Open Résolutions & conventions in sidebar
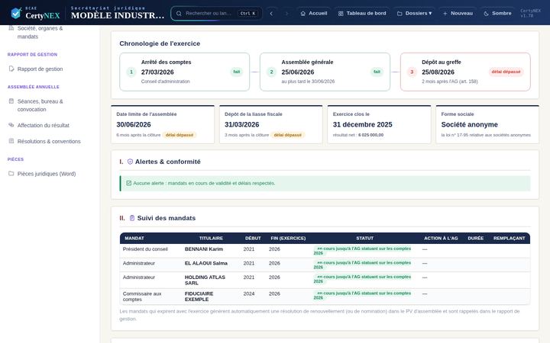 point(49,141)
